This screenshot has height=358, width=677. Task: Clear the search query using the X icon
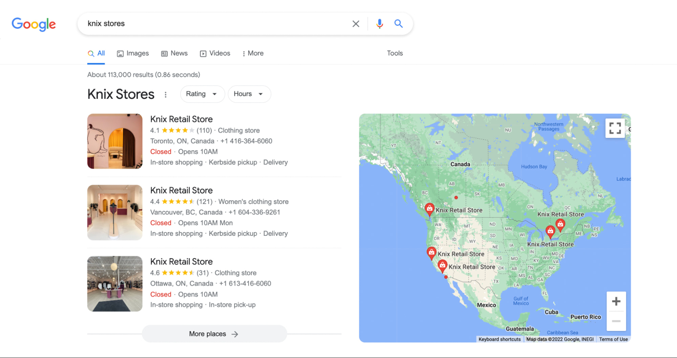pyautogui.click(x=356, y=24)
